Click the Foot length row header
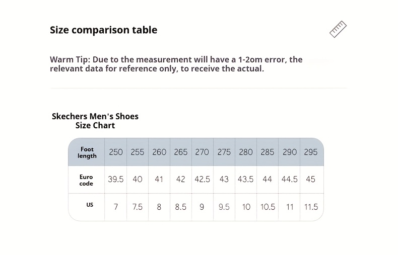The image size is (398, 255). tap(87, 152)
